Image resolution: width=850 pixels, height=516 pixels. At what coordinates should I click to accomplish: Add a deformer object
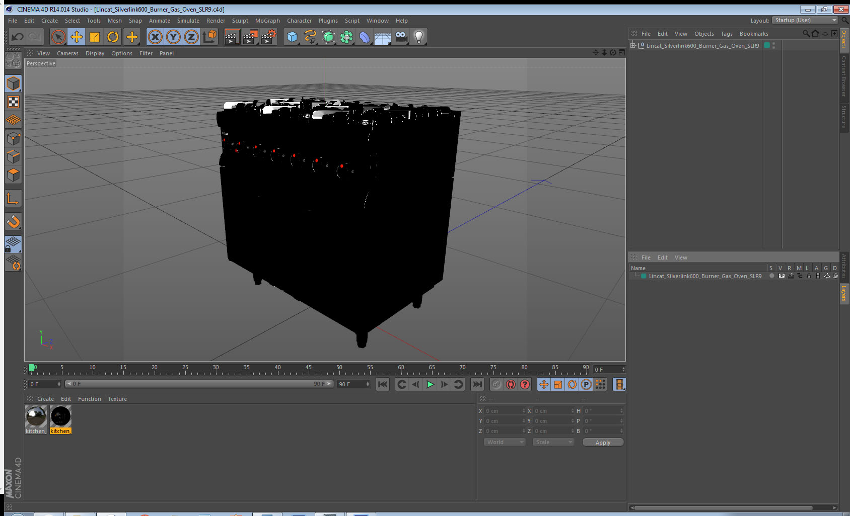pyautogui.click(x=365, y=37)
